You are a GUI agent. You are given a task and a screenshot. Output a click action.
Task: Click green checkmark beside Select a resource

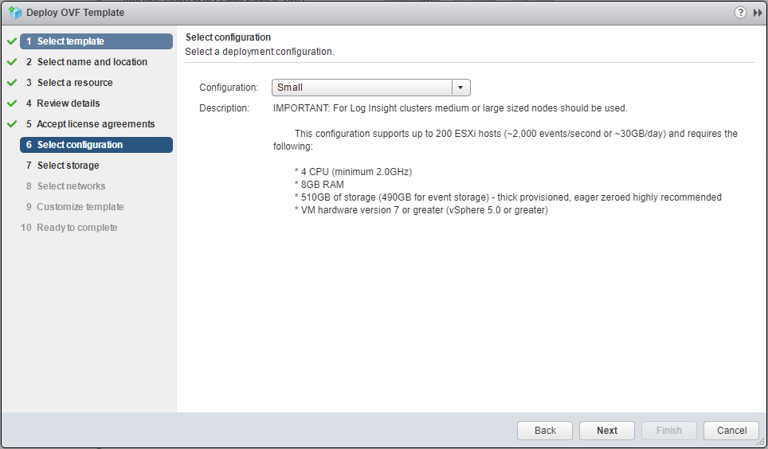(x=12, y=83)
